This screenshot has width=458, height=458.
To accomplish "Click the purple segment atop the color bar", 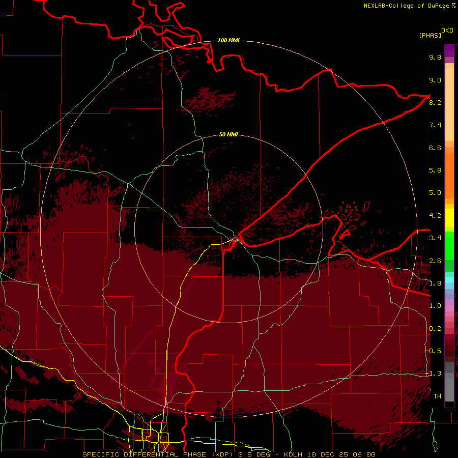I will point(449,51).
